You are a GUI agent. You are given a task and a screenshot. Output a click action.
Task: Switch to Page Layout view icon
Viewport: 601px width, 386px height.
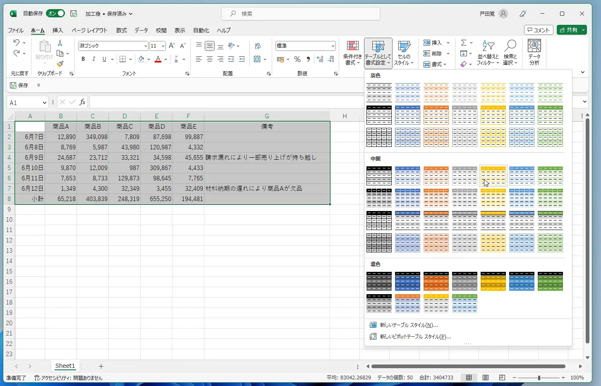click(x=486, y=378)
